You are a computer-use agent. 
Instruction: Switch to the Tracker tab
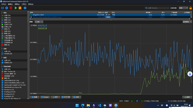coord(45,97)
